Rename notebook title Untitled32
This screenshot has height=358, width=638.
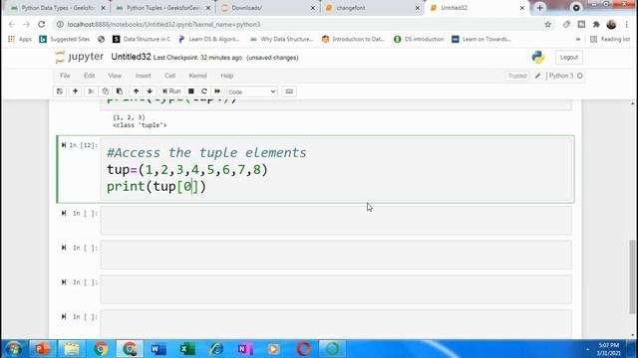click(131, 57)
